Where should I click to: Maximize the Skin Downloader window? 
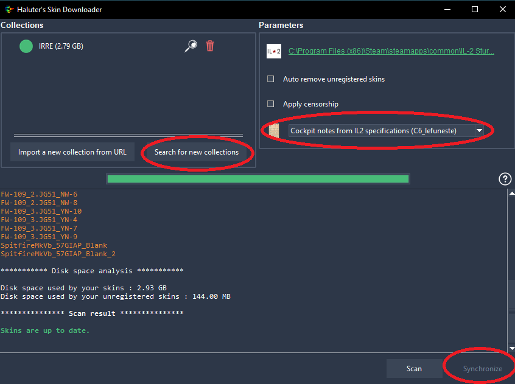click(x=475, y=9)
